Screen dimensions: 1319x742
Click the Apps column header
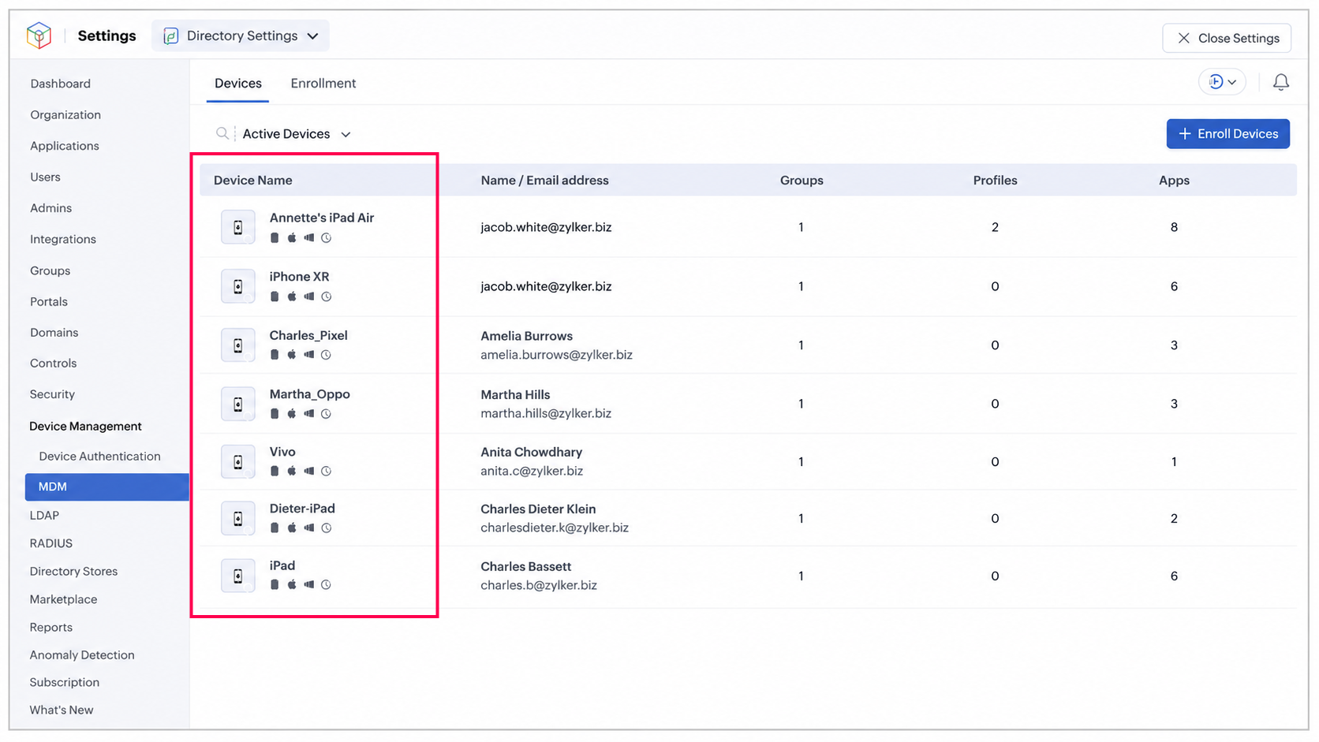point(1174,180)
